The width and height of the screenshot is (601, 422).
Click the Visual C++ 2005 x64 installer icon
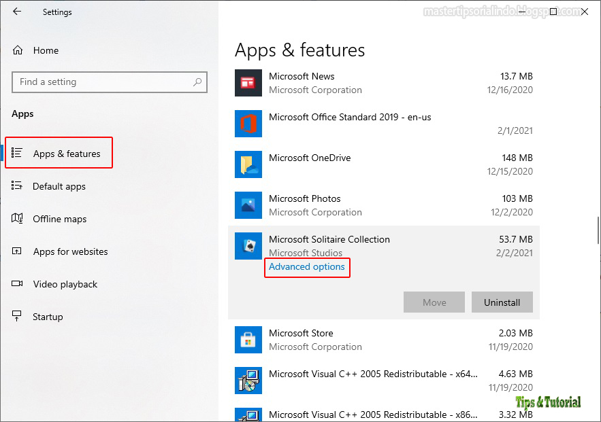click(248, 381)
